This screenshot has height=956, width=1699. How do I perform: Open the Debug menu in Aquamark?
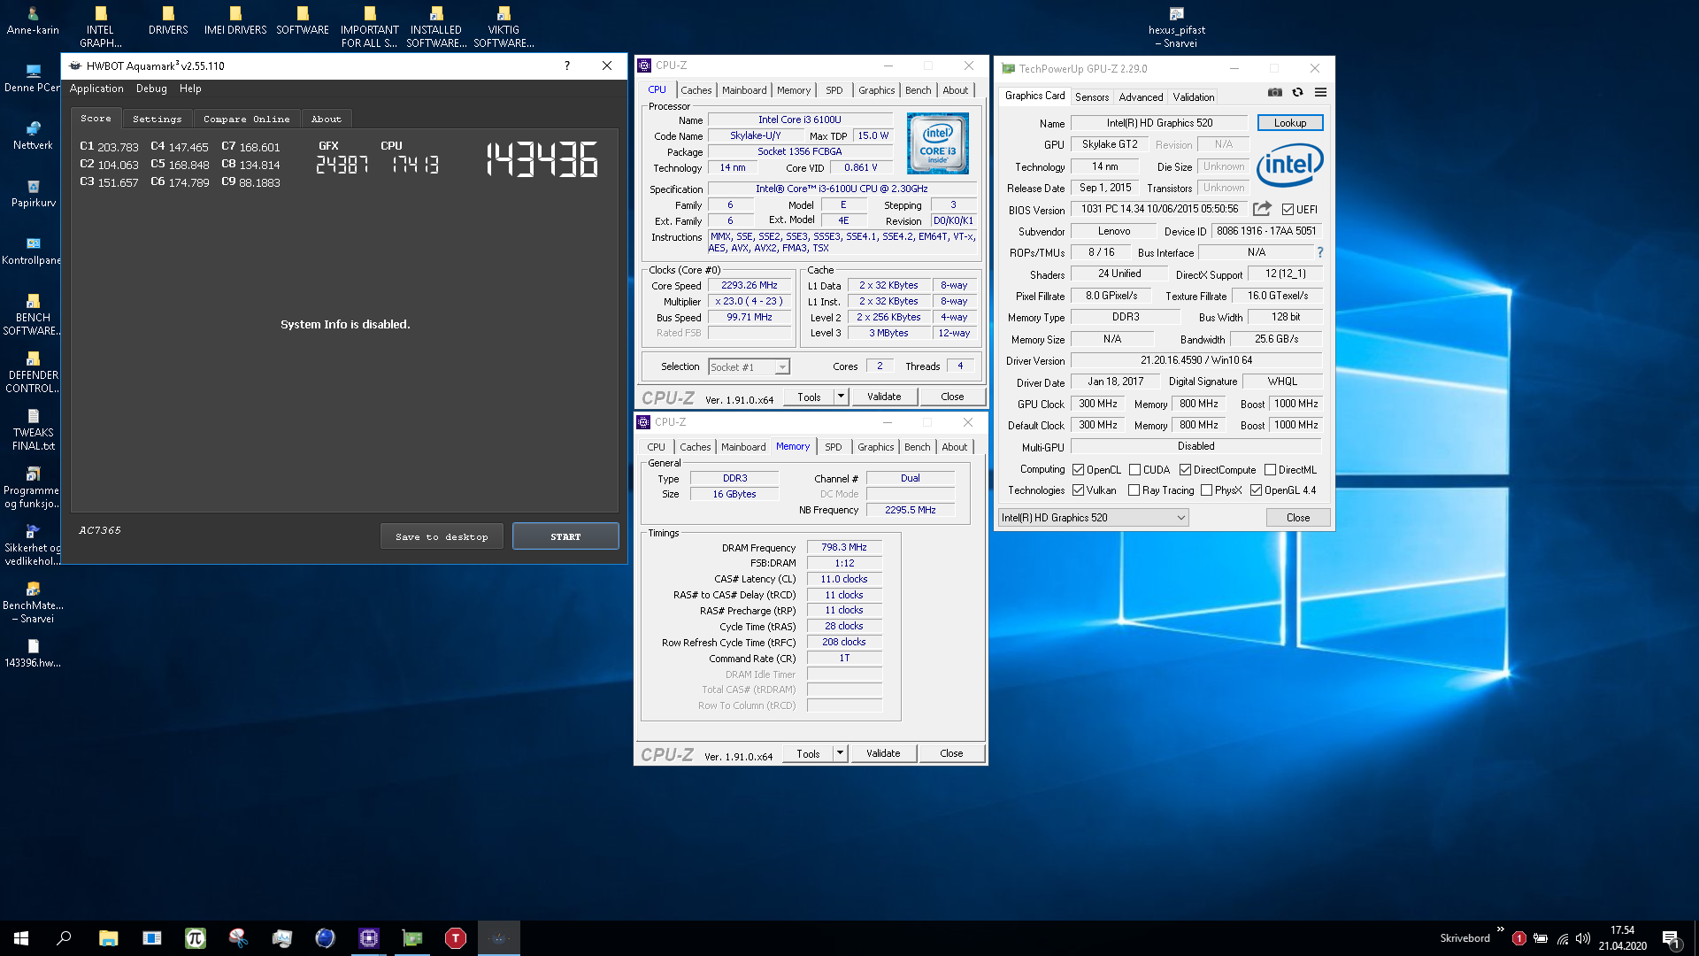pos(151,89)
